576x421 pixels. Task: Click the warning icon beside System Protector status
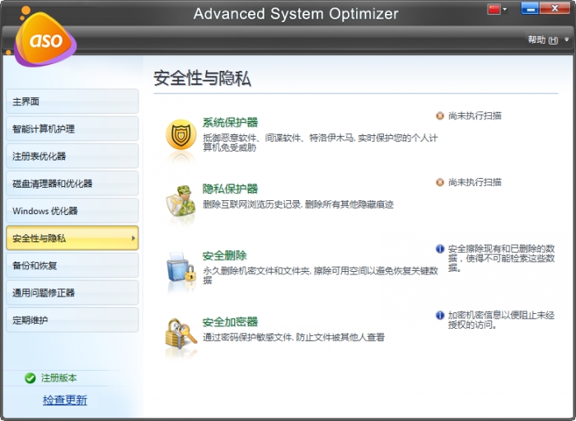tap(440, 116)
